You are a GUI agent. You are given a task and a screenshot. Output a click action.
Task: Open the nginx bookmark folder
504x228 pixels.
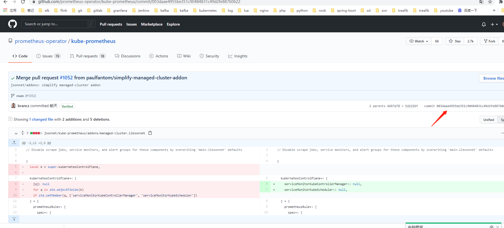pyautogui.click(x=261, y=10)
